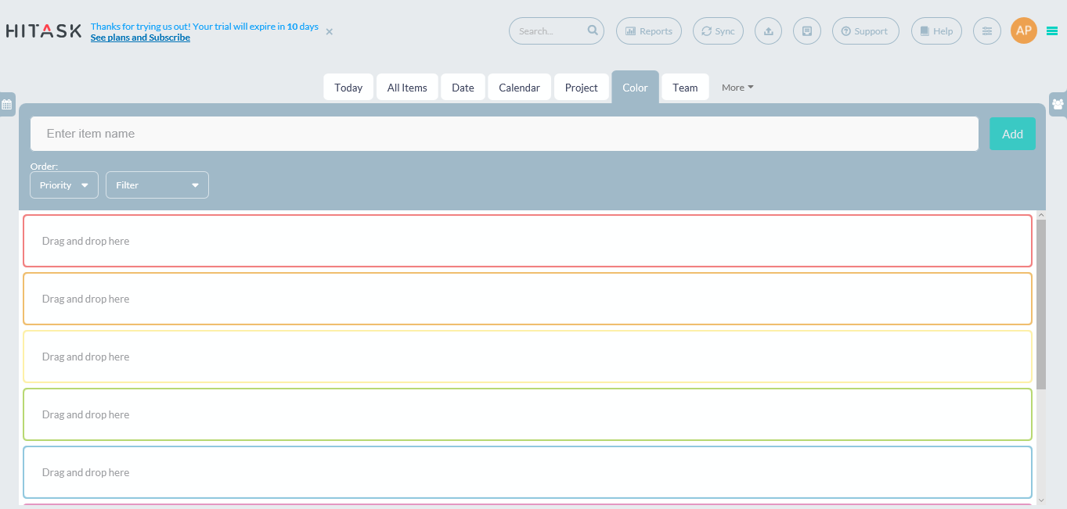The height and width of the screenshot is (509, 1067).
Task: Open the calendar side panel icon
Action: coord(7,104)
